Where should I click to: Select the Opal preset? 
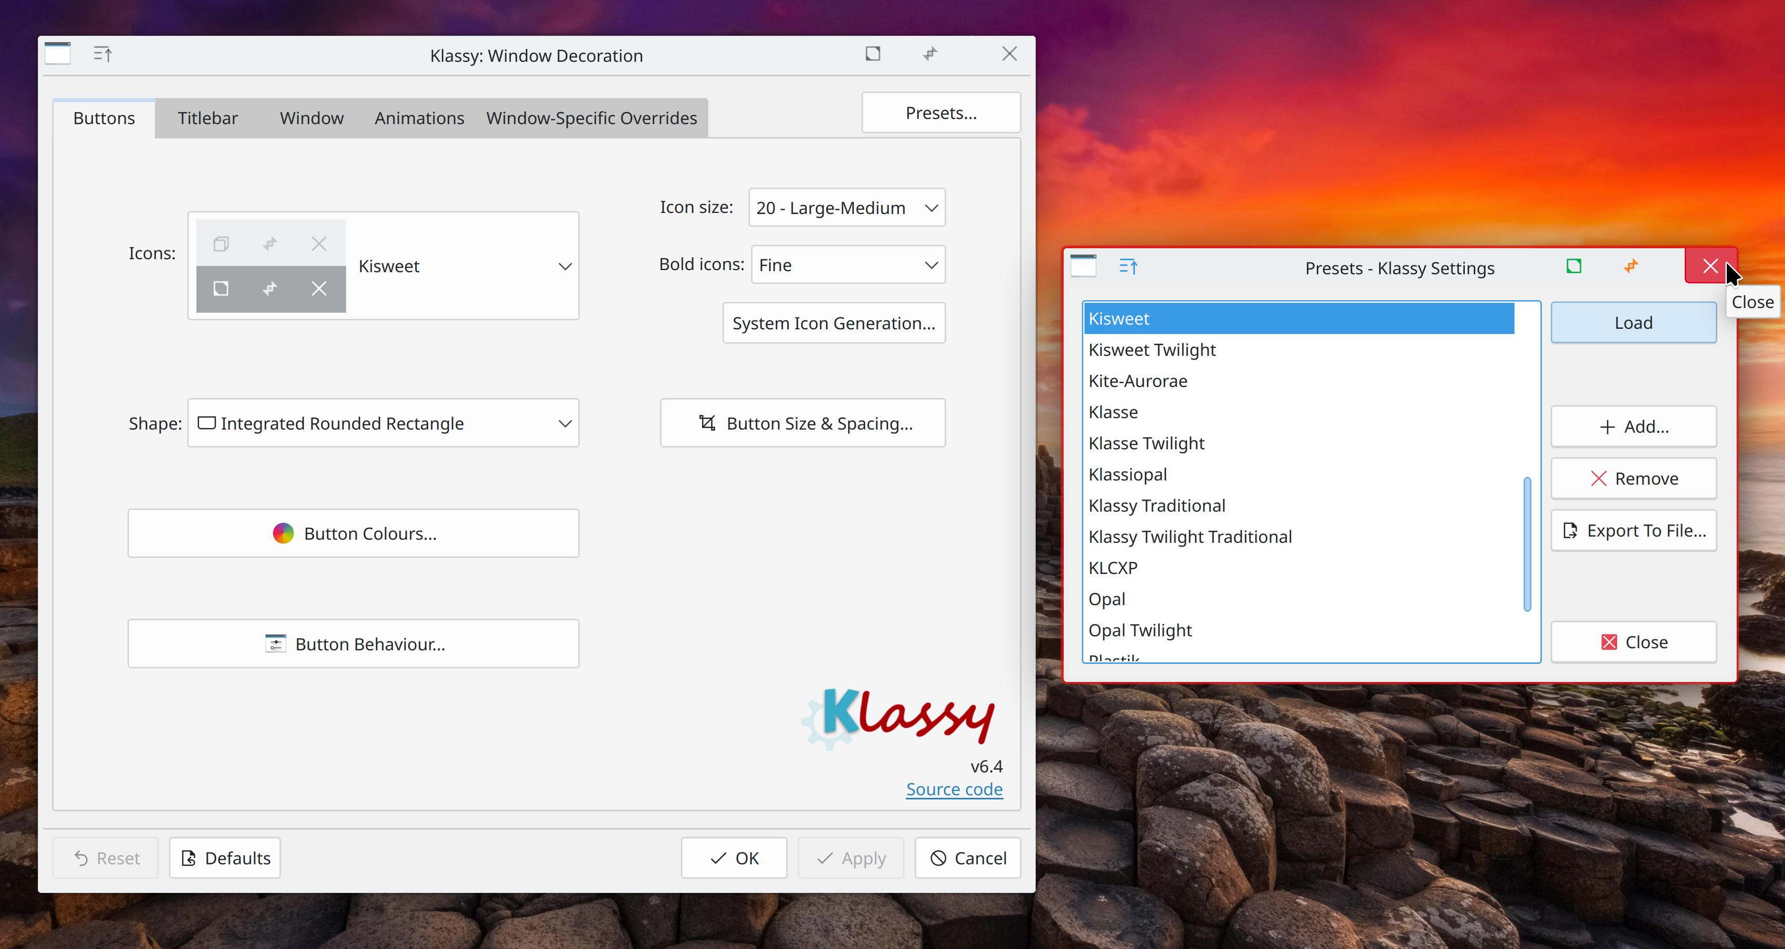[1299, 599]
